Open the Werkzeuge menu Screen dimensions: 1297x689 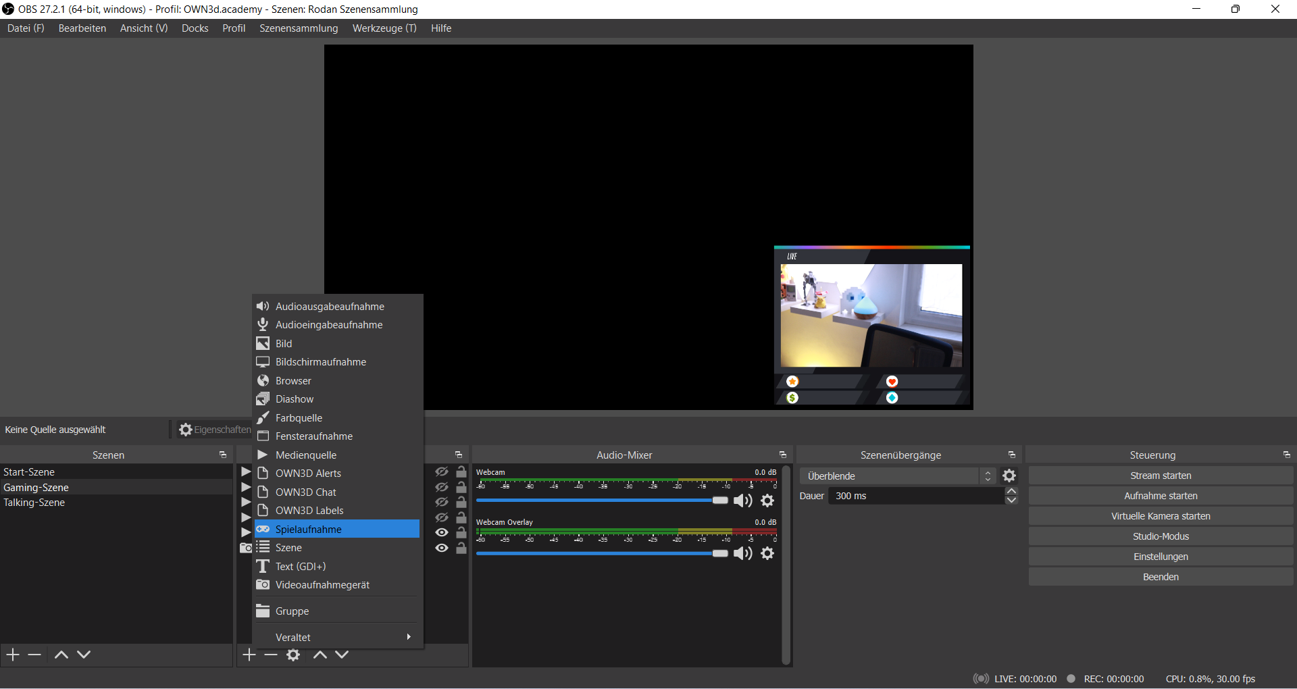click(384, 28)
